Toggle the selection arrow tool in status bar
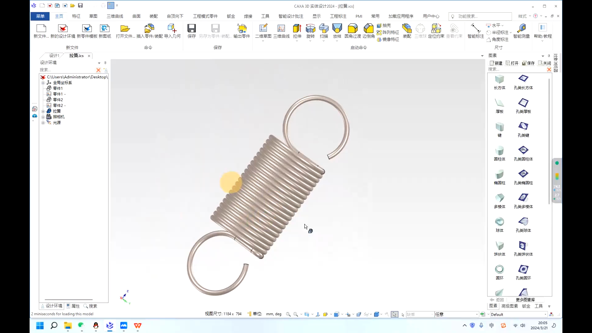 click(394, 314)
